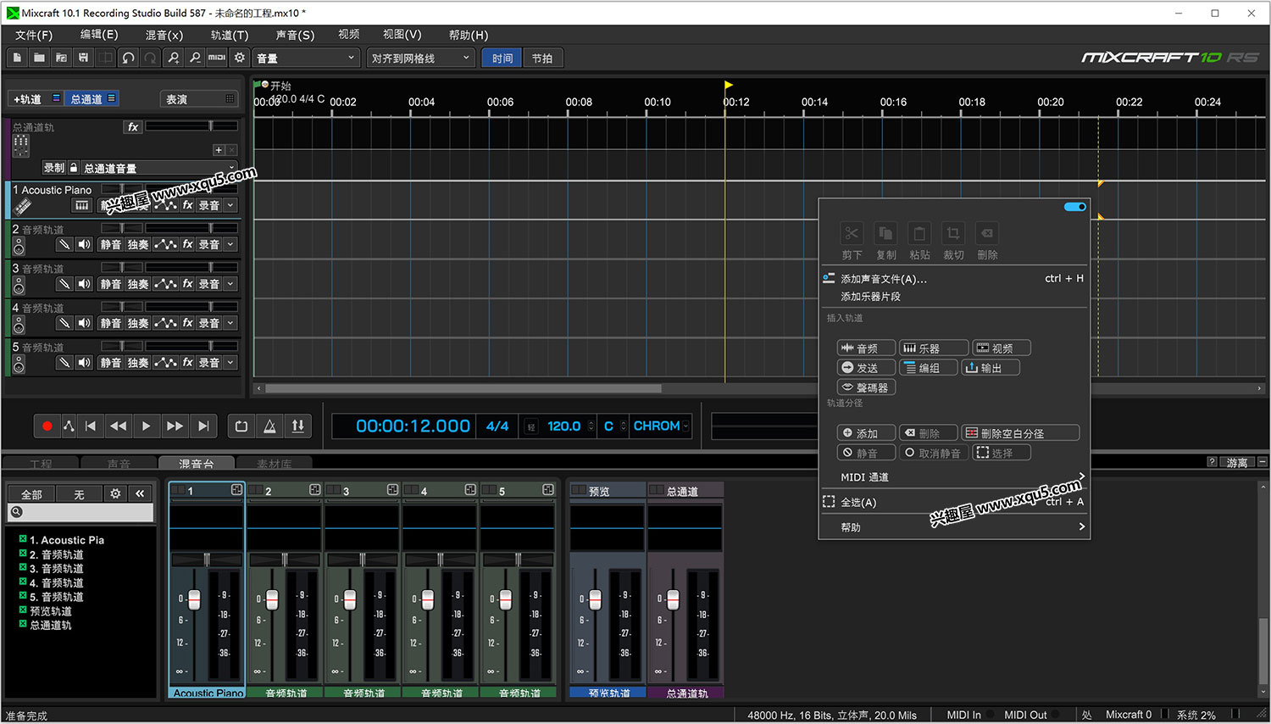Open the CHROM scale dropdown
Viewport: 1271px width, 724px height.
pos(661,426)
